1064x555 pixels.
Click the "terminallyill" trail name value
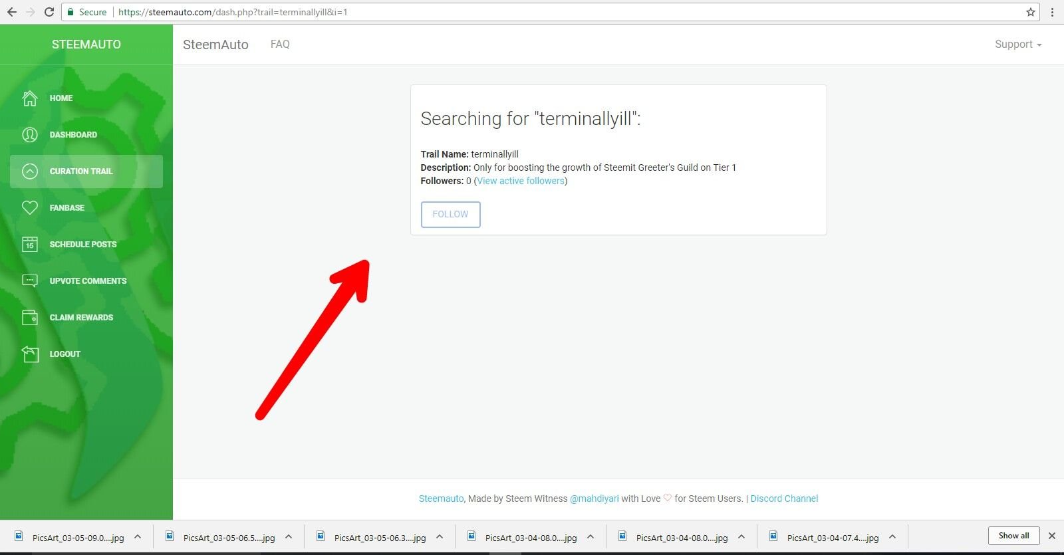(495, 154)
